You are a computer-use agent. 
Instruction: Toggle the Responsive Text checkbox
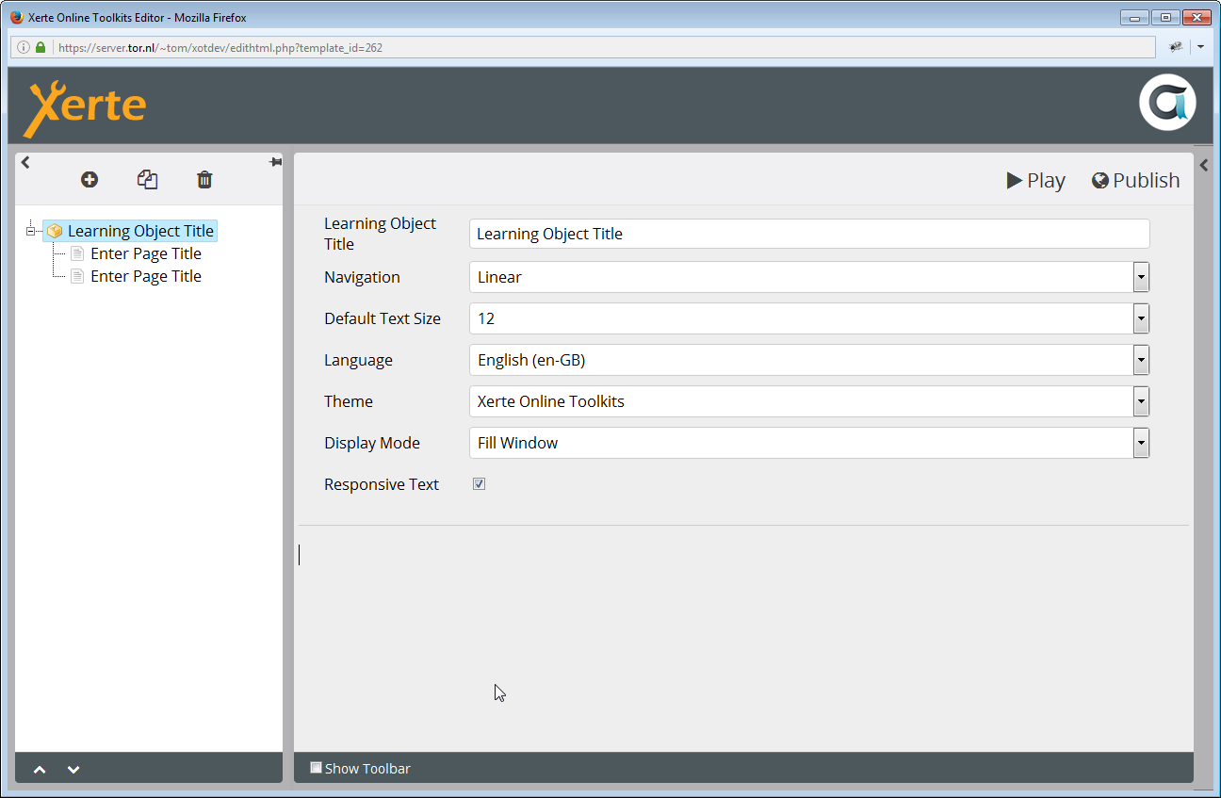coord(479,484)
